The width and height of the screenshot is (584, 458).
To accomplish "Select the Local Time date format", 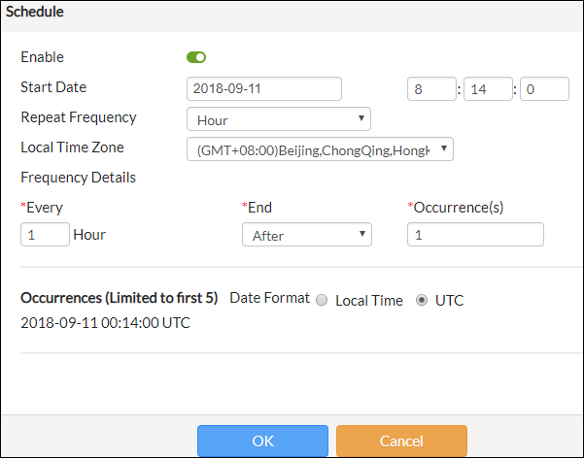I will pyautogui.click(x=322, y=301).
